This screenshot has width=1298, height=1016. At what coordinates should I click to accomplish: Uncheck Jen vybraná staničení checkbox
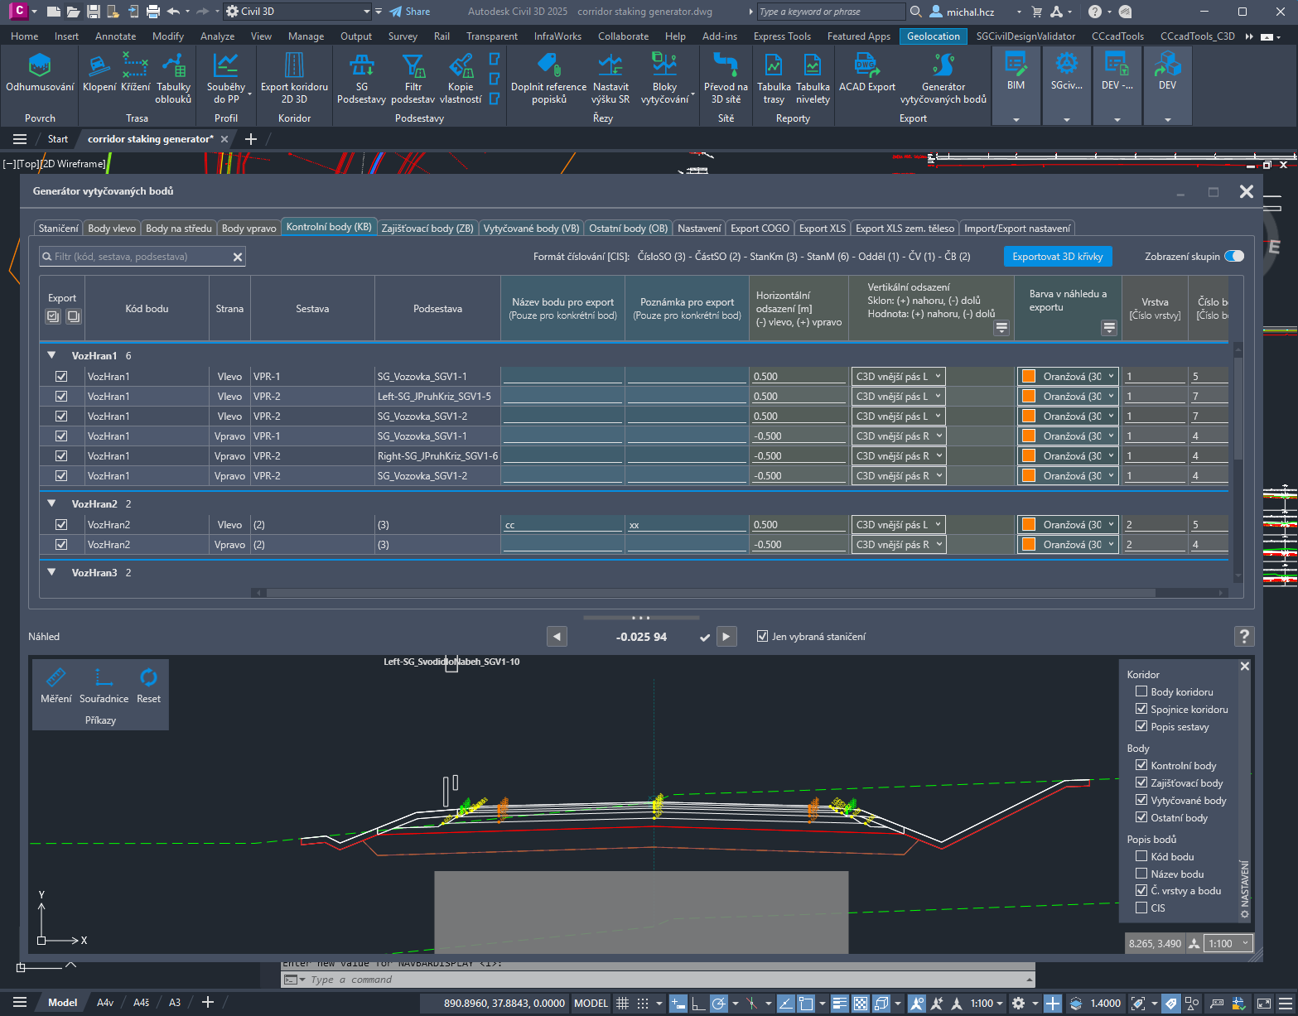[x=762, y=637]
